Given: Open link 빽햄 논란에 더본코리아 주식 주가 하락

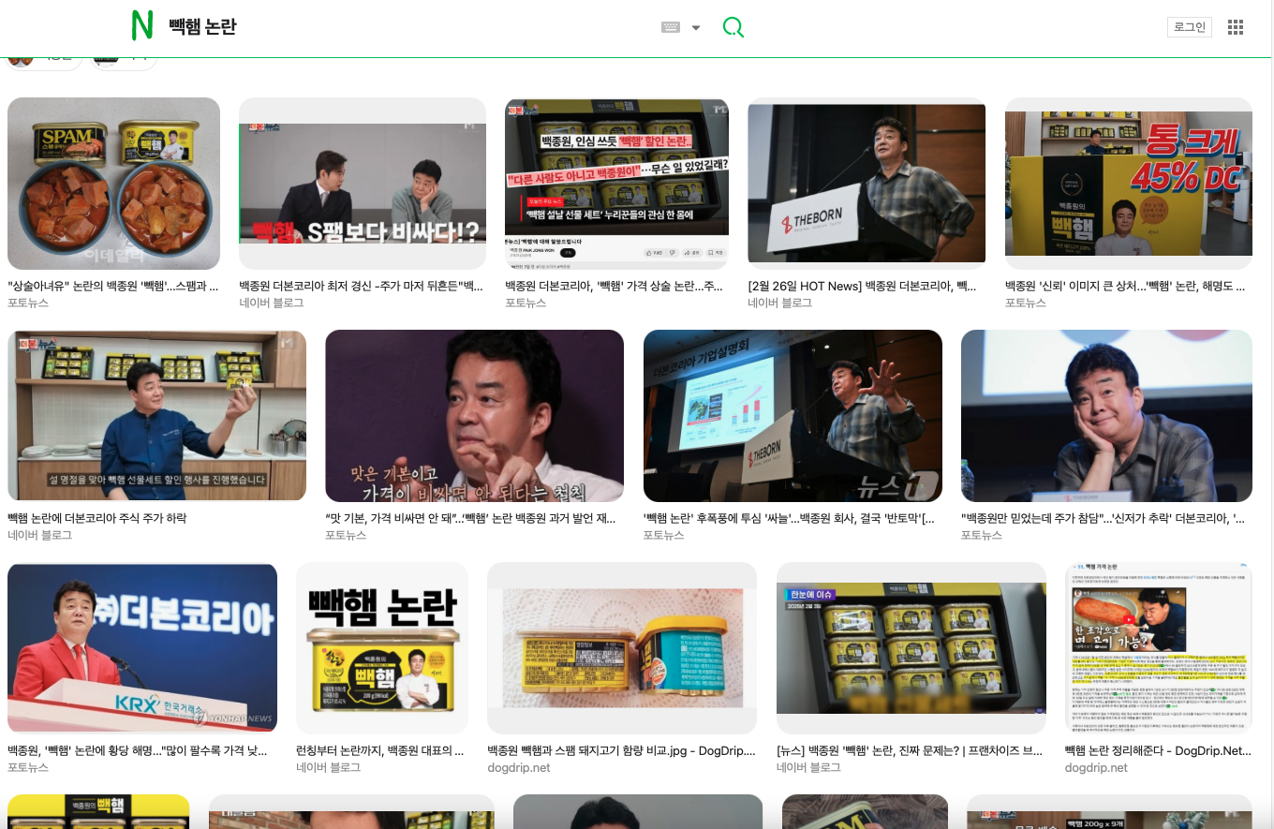Looking at the screenshot, I should [97, 518].
